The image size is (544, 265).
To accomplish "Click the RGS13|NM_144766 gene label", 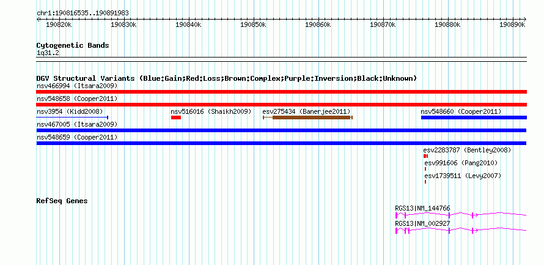I will pos(422,208).
